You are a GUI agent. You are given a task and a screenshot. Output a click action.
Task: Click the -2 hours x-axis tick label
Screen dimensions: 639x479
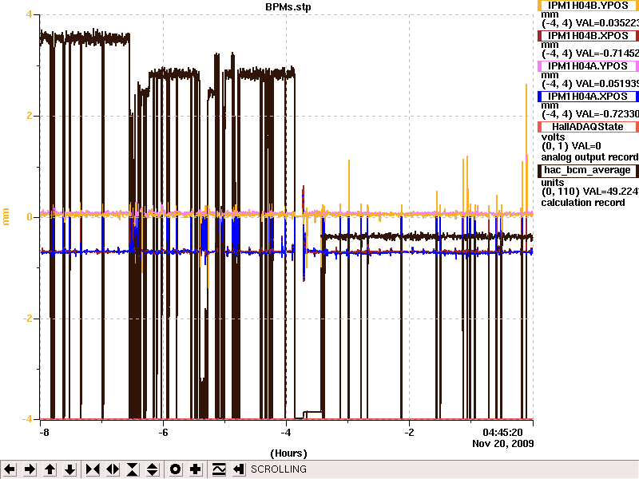coord(409,432)
